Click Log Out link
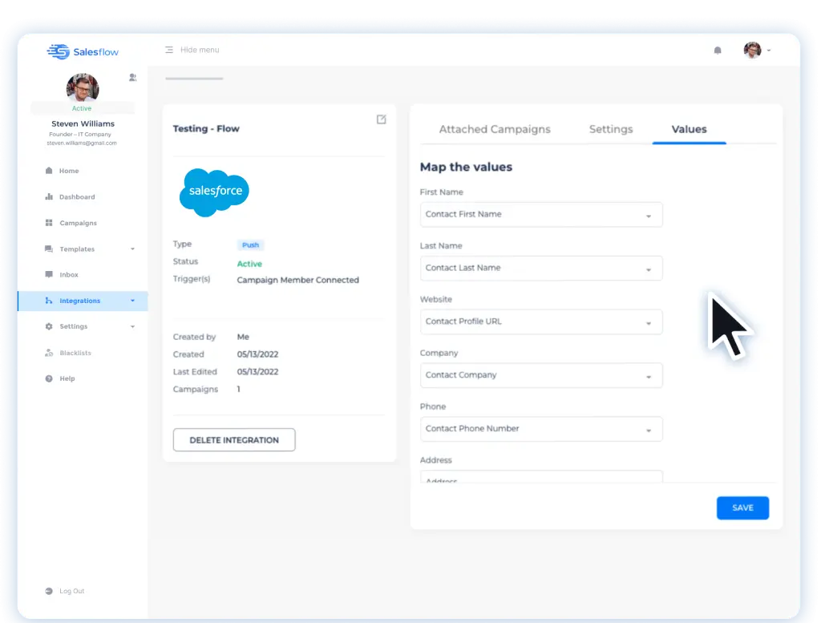 click(x=71, y=591)
